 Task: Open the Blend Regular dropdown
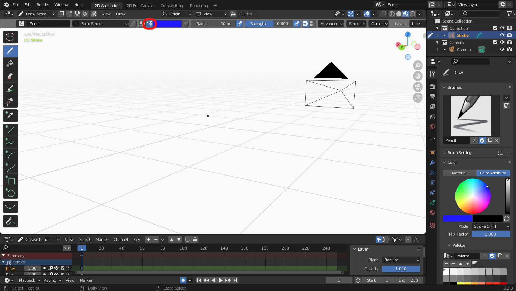(401, 260)
